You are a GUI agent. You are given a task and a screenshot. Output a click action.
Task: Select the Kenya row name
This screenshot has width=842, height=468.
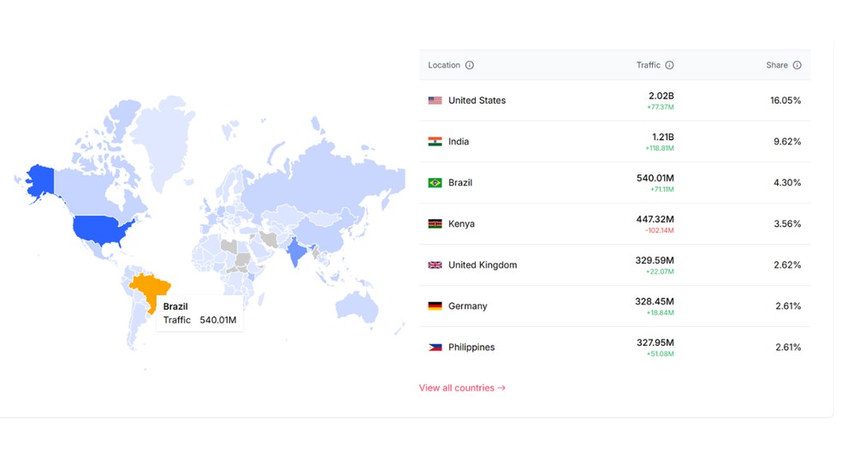[x=461, y=224]
